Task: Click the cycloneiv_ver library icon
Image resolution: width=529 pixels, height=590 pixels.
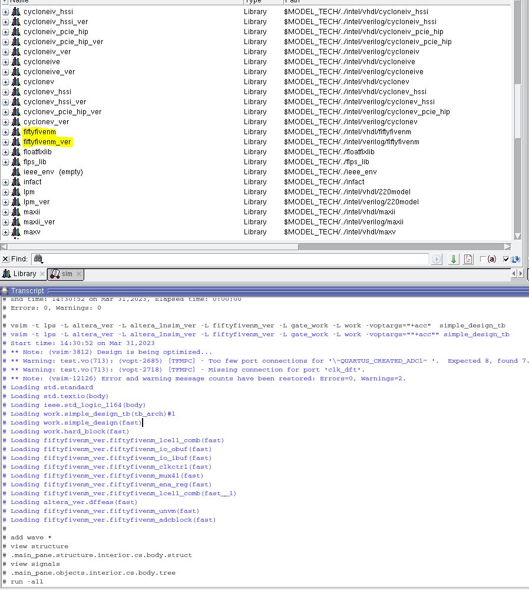Action: (16, 52)
